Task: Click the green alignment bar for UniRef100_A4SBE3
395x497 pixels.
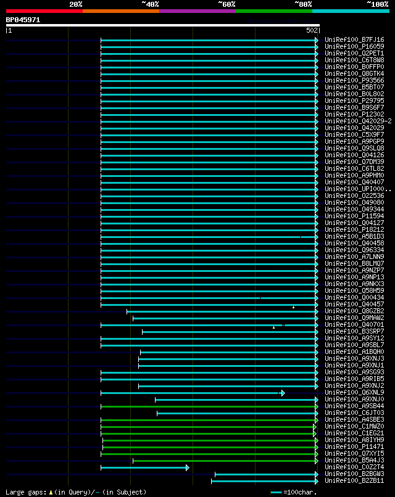Action: [208, 421]
